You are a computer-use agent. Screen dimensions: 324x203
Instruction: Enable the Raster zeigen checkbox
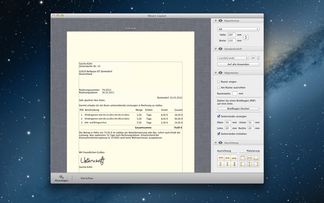[219, 82]
